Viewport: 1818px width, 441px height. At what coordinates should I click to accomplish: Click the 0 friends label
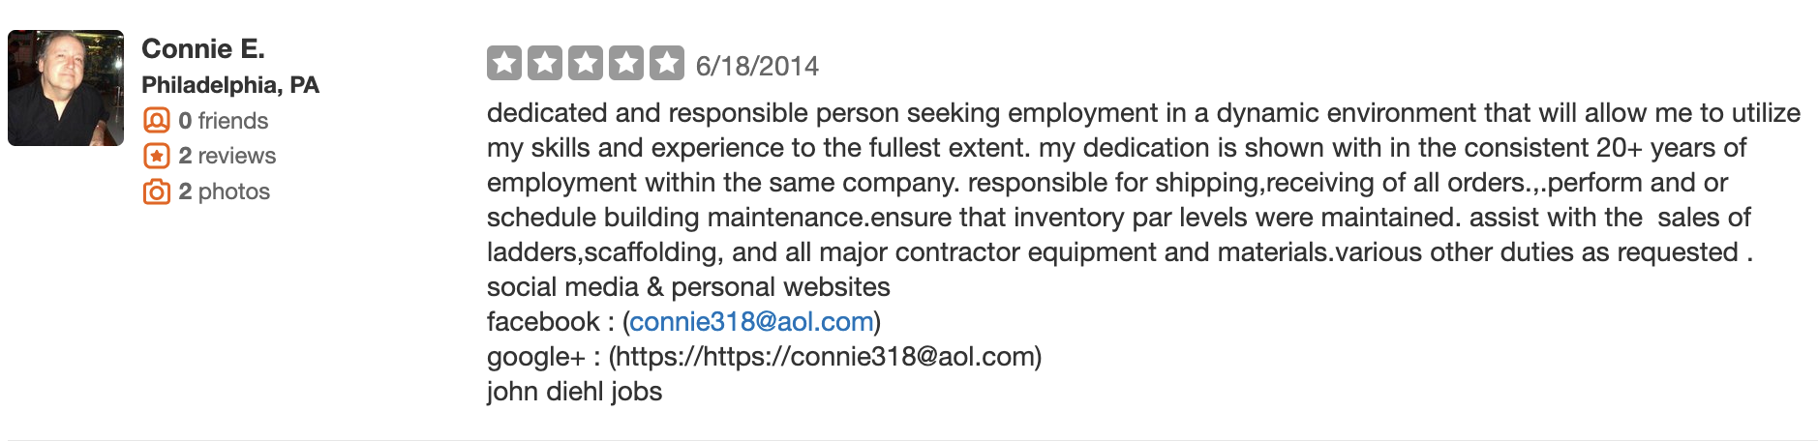pyautogui.click(x=224, y=121)
